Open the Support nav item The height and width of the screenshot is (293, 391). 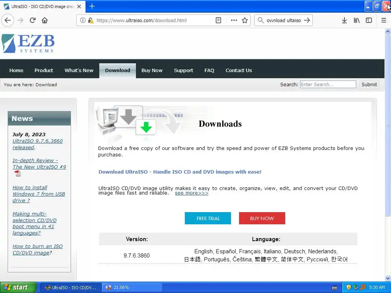[x=184, y=71]
